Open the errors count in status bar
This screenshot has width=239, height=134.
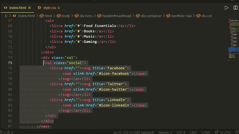(x=3, y=132)
